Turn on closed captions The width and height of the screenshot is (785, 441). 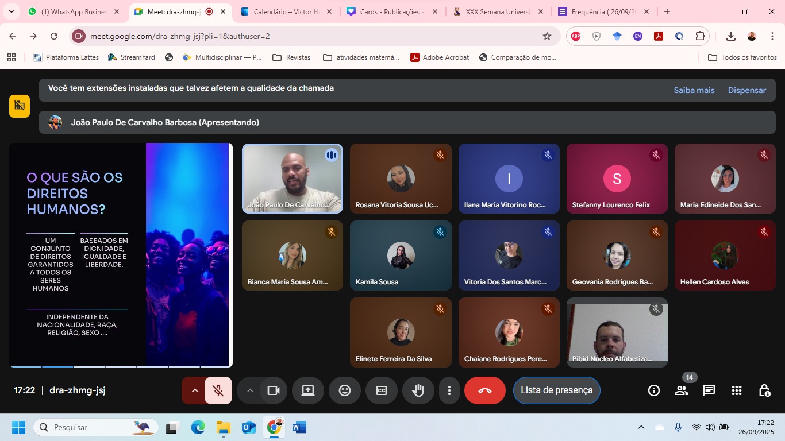pyautogui.click(x=382, y=390)
